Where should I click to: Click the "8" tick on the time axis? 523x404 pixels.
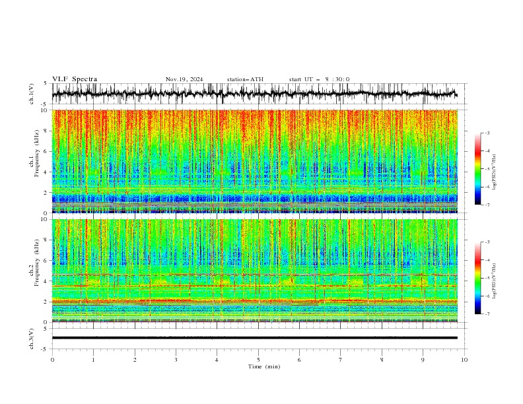[382, 360]
